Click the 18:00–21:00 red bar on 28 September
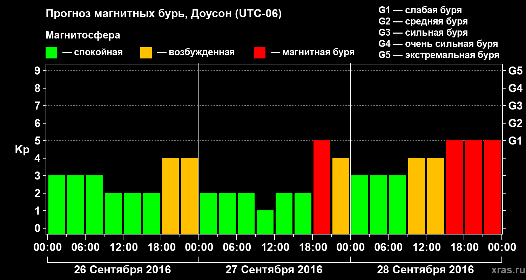The height and width of the screenshot is (280, 526). (x=473, y=187)
